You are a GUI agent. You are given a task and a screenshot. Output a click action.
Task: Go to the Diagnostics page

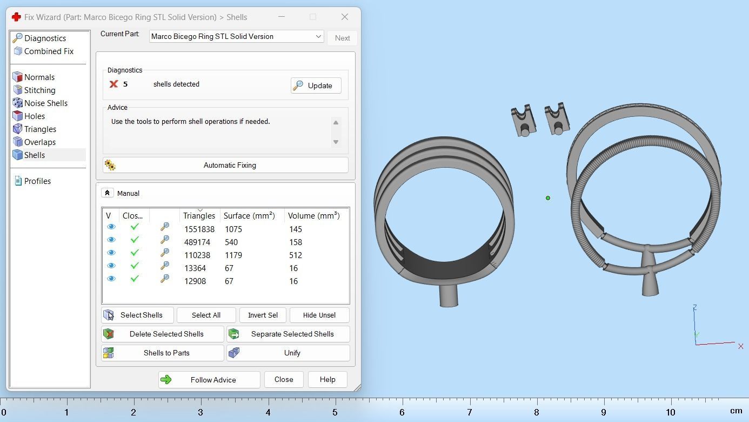pyautogui.click(x=45, y=38)
